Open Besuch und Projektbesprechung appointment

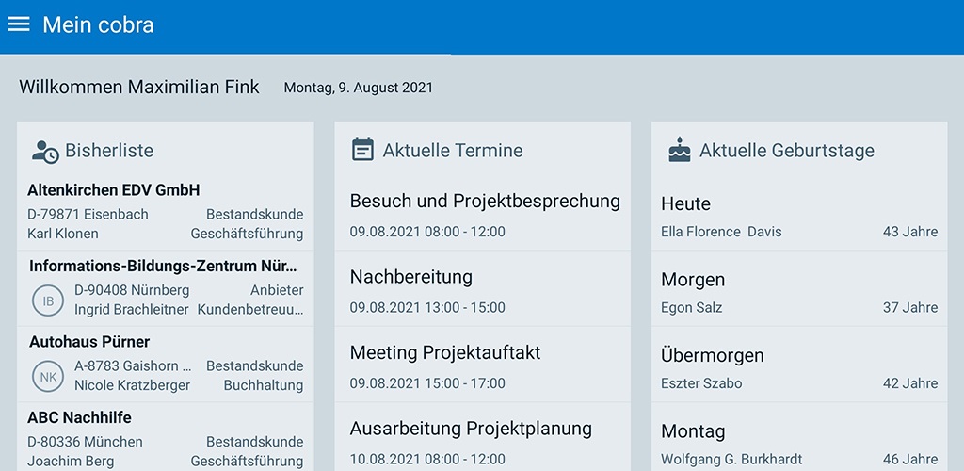(483, 212)
